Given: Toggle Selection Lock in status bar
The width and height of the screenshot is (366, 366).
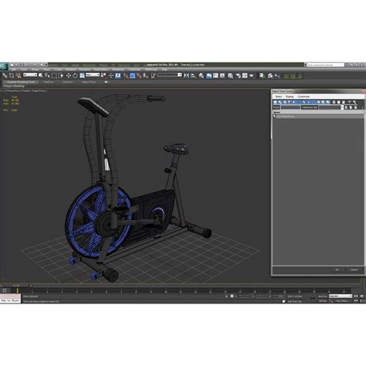Looking at the screenshot, I should click(x=226, y=297).
